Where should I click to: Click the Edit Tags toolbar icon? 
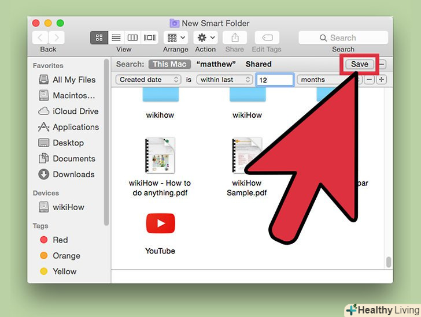267,38
